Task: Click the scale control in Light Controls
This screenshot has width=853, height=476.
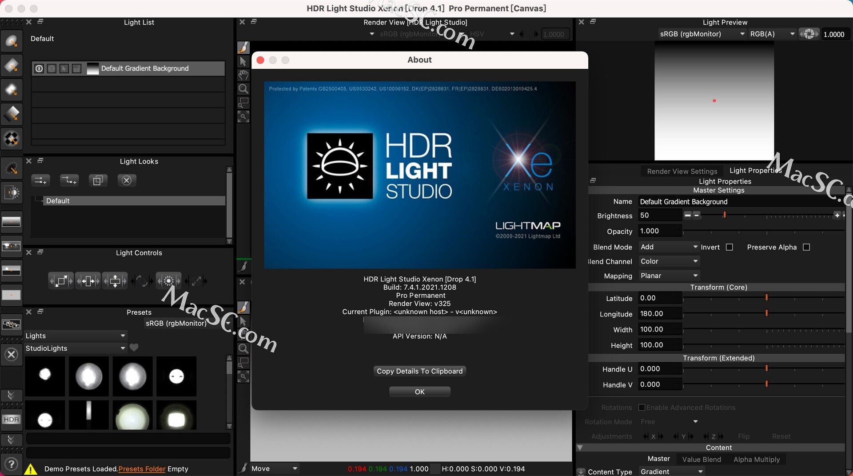Action: [61, 280]
